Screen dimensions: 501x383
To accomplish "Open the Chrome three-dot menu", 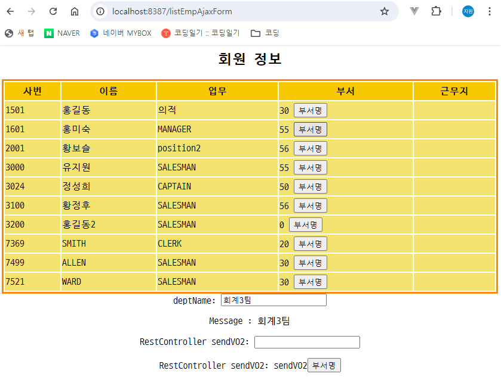I will point(489,11).
